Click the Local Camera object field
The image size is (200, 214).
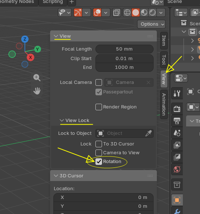point(129,82)
